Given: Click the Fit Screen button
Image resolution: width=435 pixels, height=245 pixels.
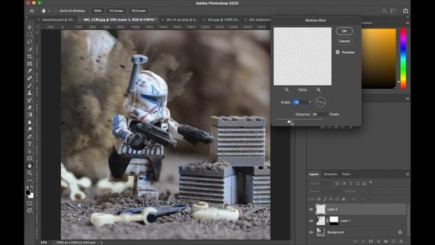Looking at the screenshot, I should (x=116, y=11).
